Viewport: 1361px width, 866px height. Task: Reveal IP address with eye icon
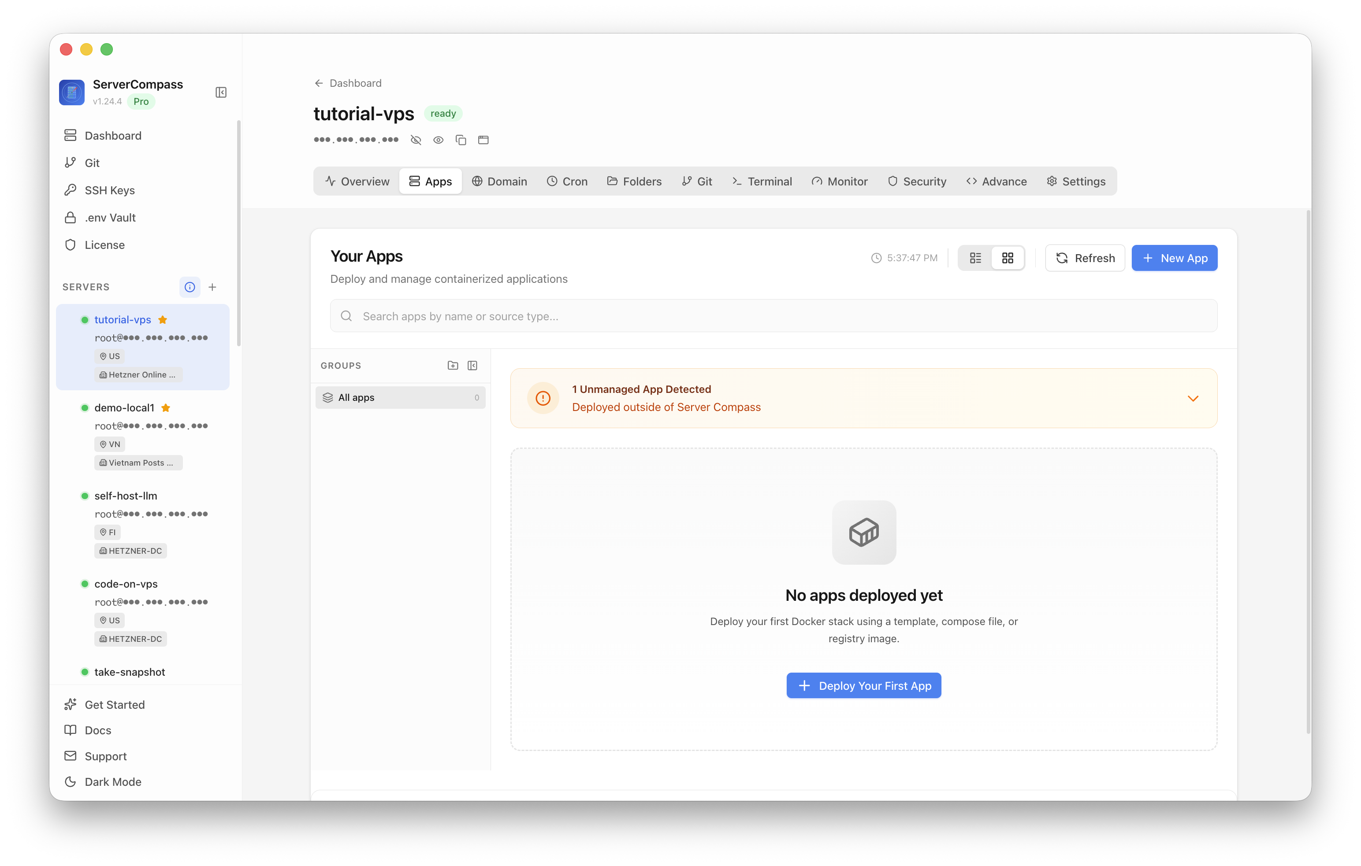tap(439, 140)
